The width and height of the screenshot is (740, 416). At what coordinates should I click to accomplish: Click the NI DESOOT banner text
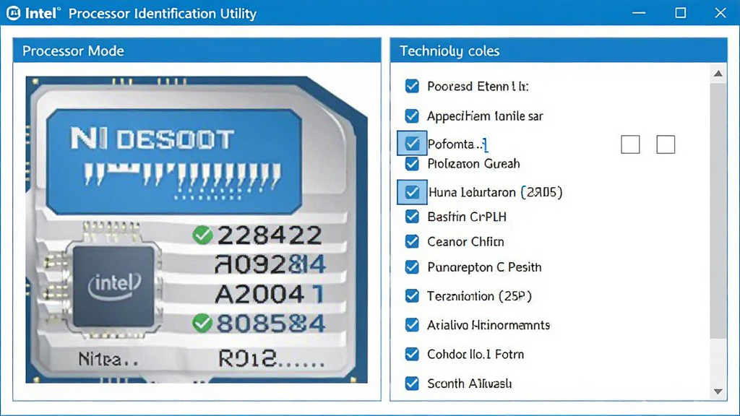click(152, 139)
